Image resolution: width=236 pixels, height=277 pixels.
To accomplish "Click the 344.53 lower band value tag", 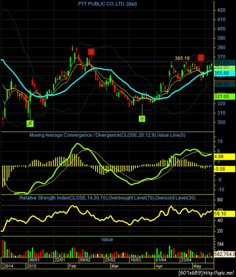I will pyautogui.click(x=225, y=84).
